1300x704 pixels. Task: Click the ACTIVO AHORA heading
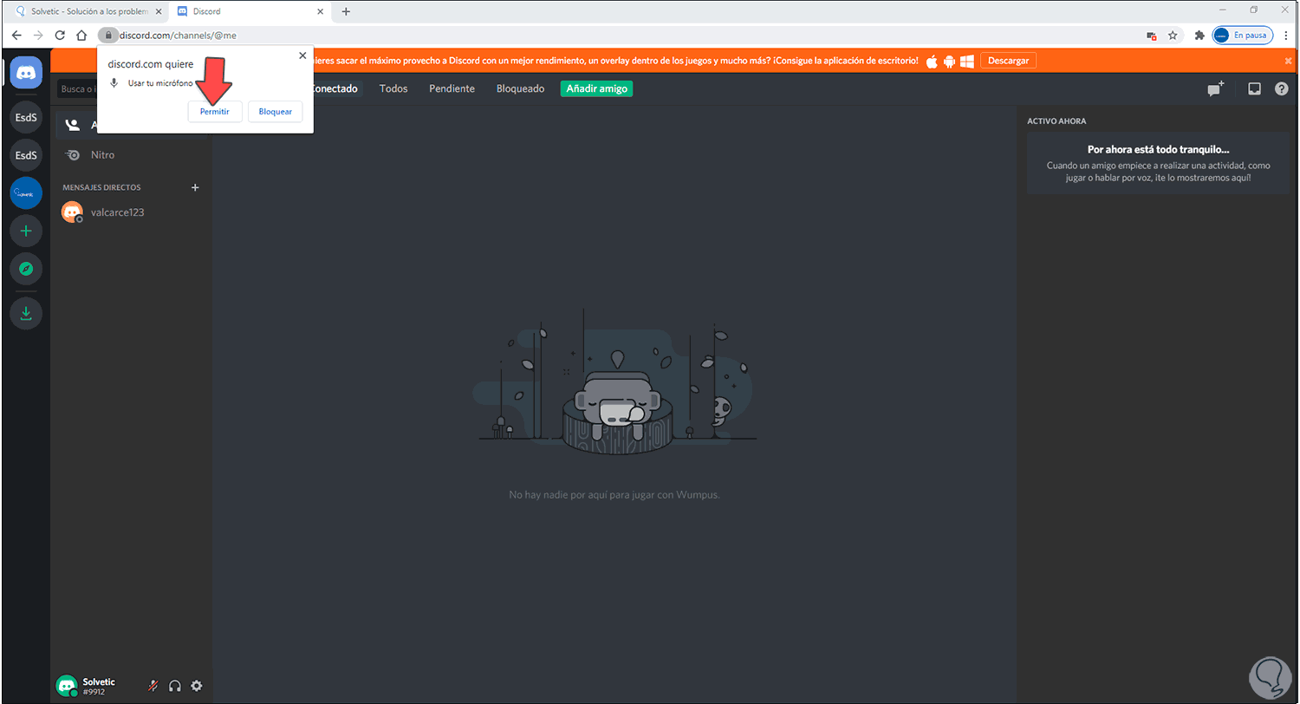coord(1056,121)
